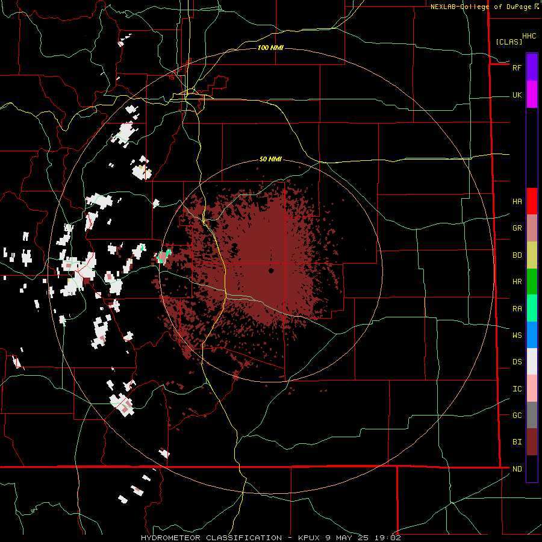Click the 100 NMI range ring label

click(x=270, y=48)
